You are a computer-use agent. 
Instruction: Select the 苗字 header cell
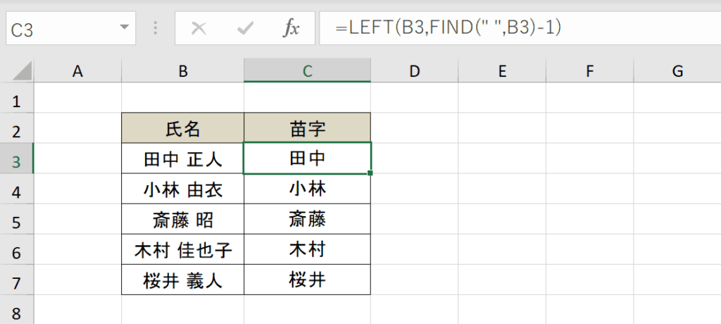pos(307,128)
